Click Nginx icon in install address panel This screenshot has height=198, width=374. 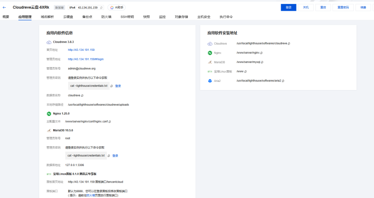pyautogui.click(x=210, y=53)
